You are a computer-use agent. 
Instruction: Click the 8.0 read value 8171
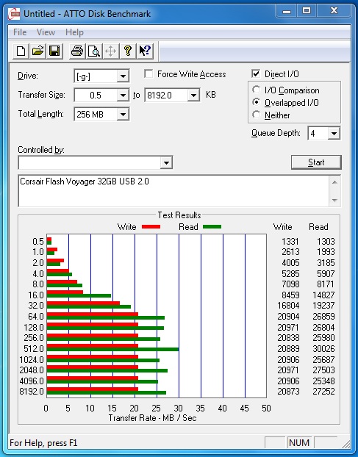click(x=326, y=284)
